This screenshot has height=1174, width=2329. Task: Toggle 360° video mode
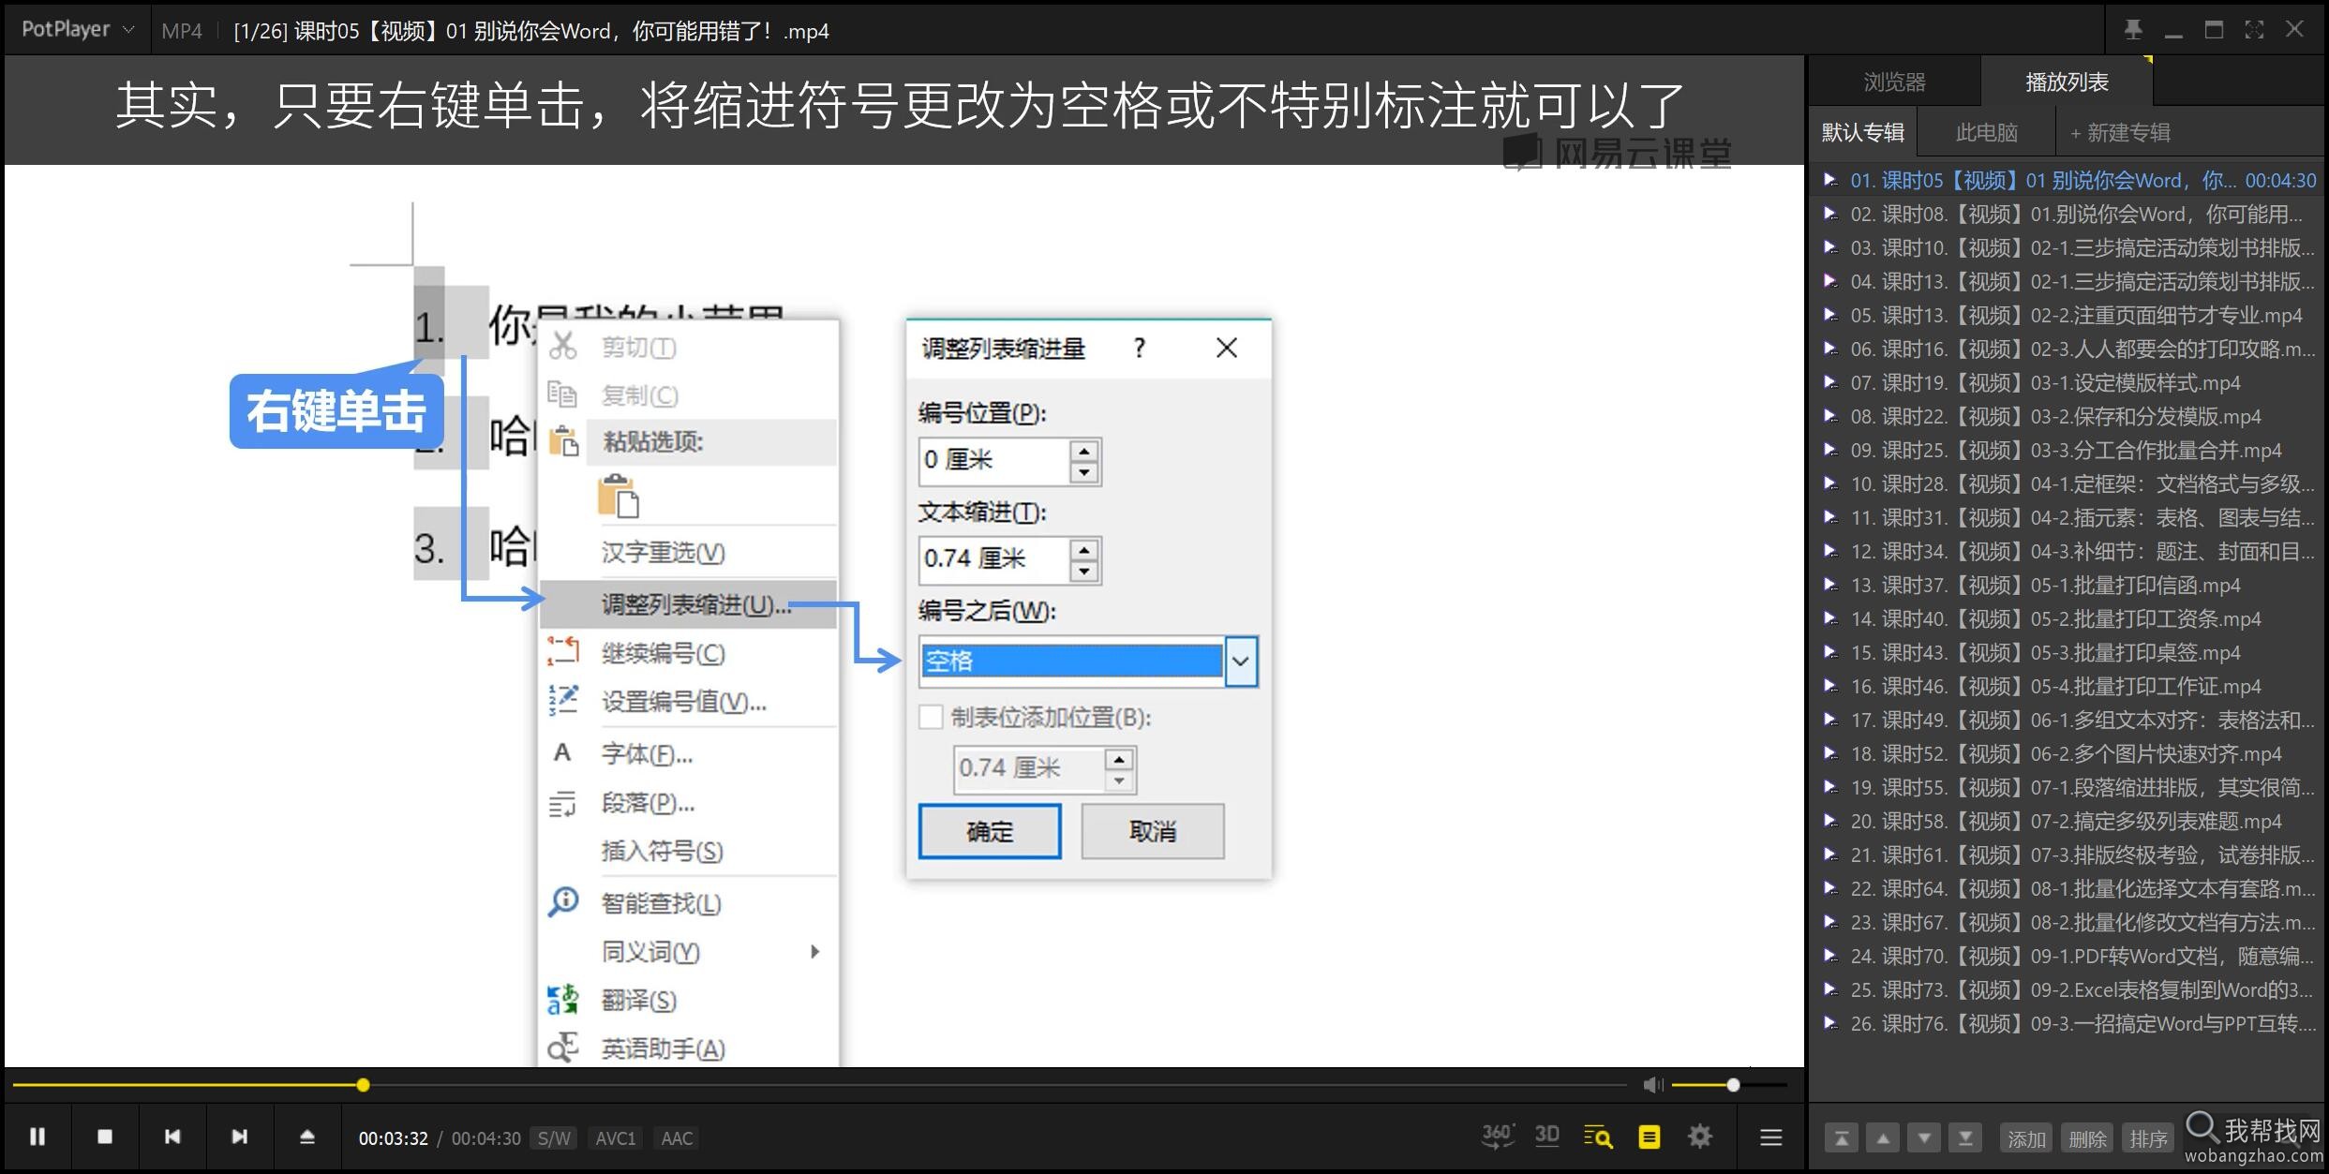click(x=1497, y=1136)
